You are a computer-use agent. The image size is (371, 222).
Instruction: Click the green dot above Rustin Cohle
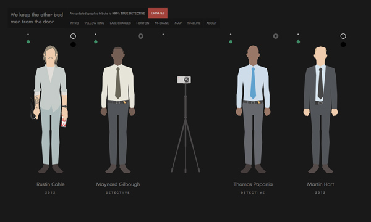pyautogui.click(x=28, y=42)
